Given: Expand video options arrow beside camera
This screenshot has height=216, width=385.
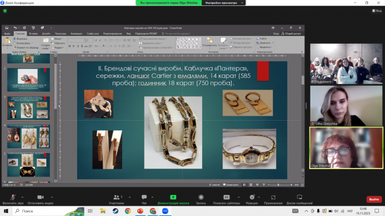Looking at the screenshot, I should (52, 197).
